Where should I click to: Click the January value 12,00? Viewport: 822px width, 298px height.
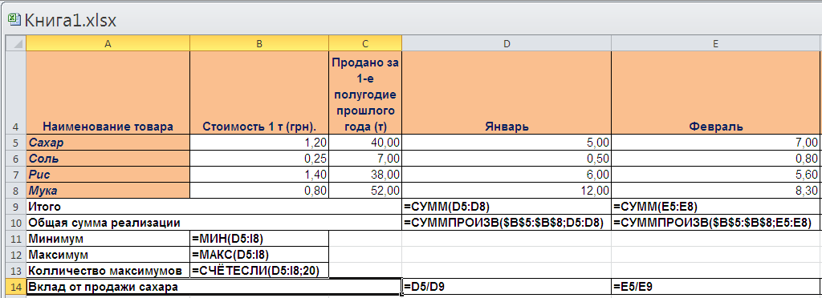pyautogui.click(x=507, y=191)
